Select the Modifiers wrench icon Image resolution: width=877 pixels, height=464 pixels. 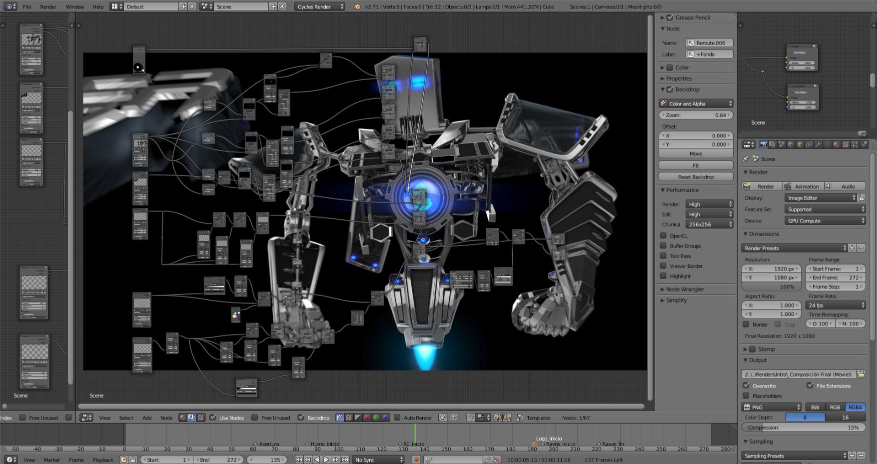coord(818,144)
